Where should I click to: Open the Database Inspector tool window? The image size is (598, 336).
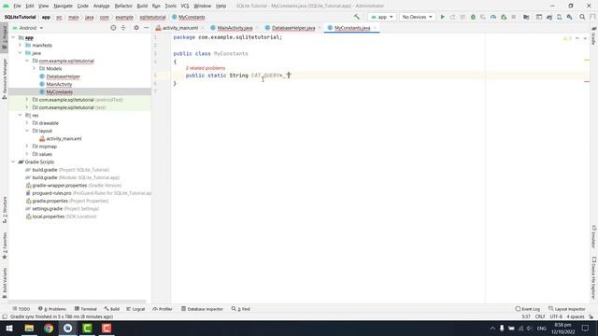tap(202, 309)
